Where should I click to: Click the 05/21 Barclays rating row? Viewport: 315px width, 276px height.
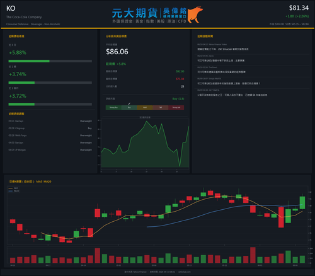click(x=50, y=121)
